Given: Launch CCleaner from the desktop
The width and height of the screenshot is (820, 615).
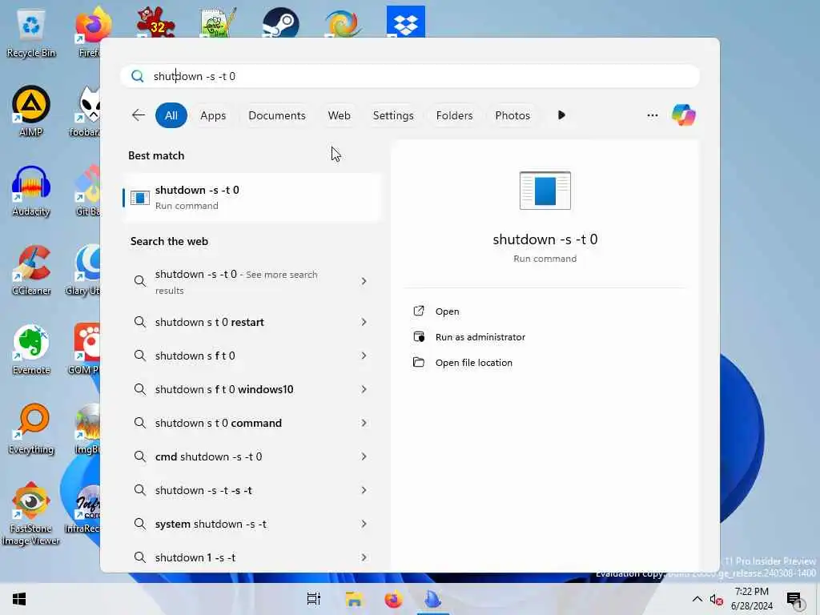Looking at the screenshot, I should tap(31, 270).
